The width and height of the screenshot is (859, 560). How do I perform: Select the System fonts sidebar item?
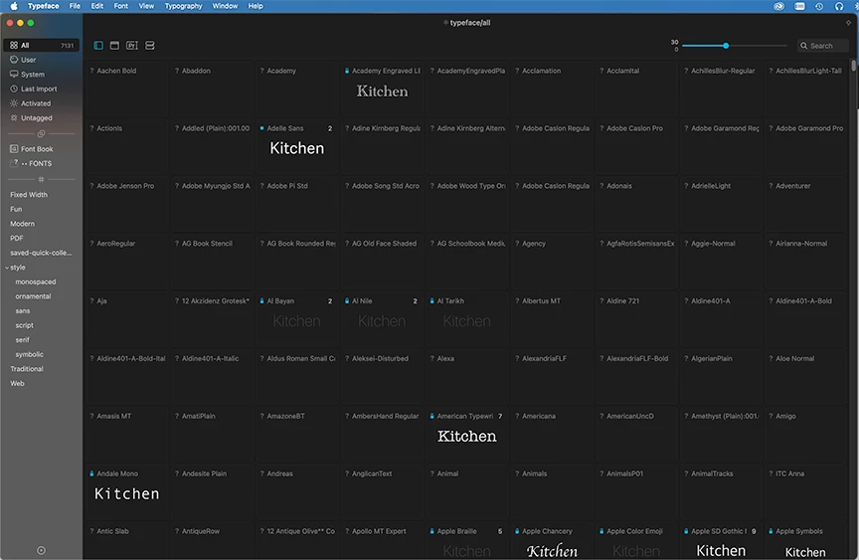(x=41, y=74)
